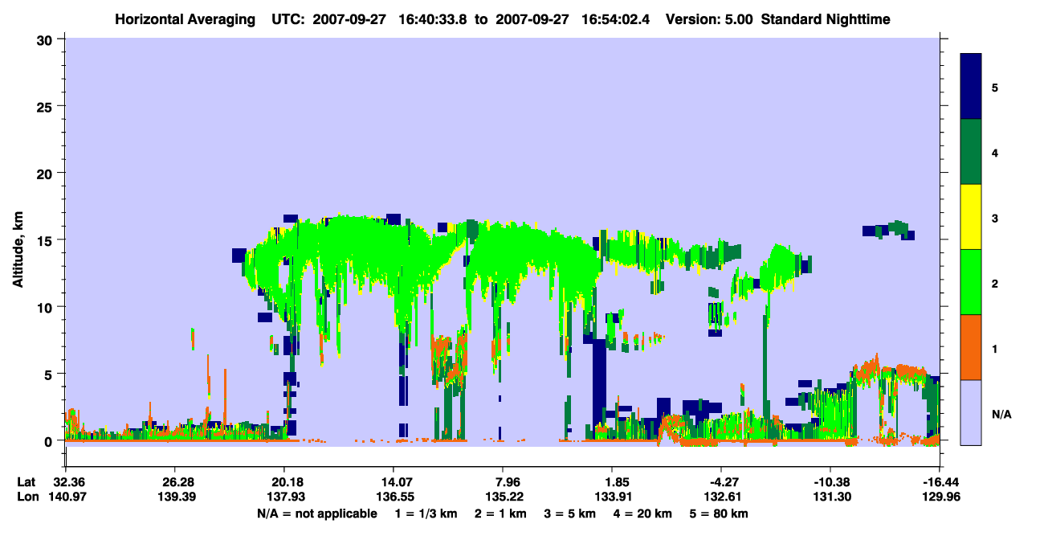Click the yellow level 3 color swatch
This screenshot has width=1044, height=536.
[x=971, y=216]
